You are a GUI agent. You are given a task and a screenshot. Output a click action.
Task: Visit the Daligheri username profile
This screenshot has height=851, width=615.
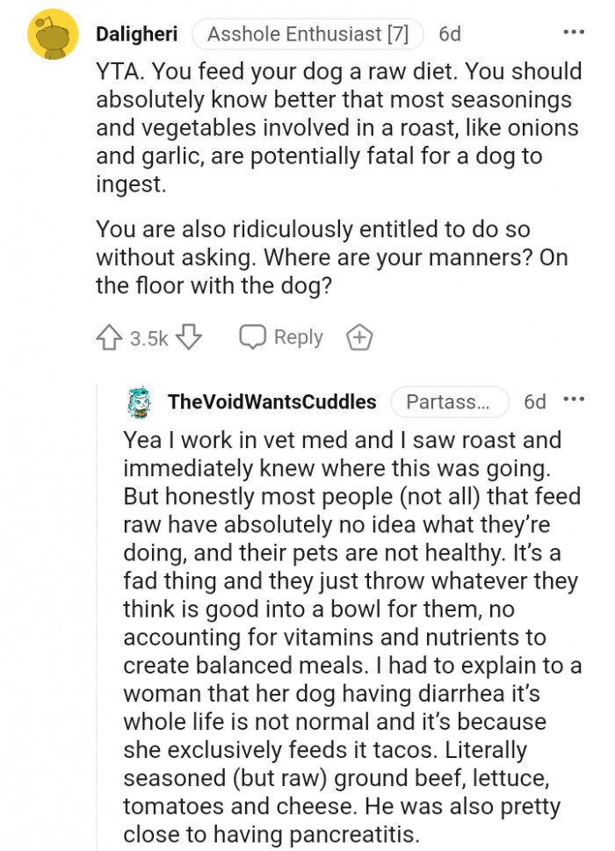136,34
